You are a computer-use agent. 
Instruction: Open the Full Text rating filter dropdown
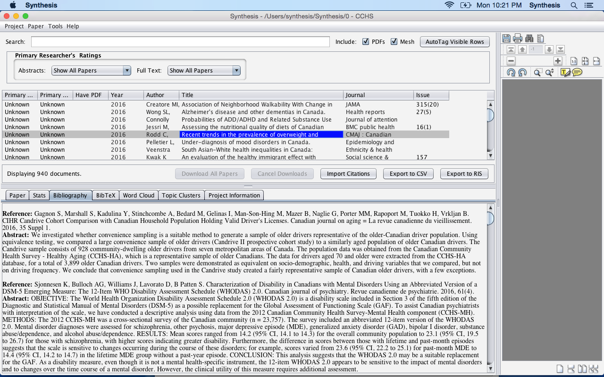point(204,70)
